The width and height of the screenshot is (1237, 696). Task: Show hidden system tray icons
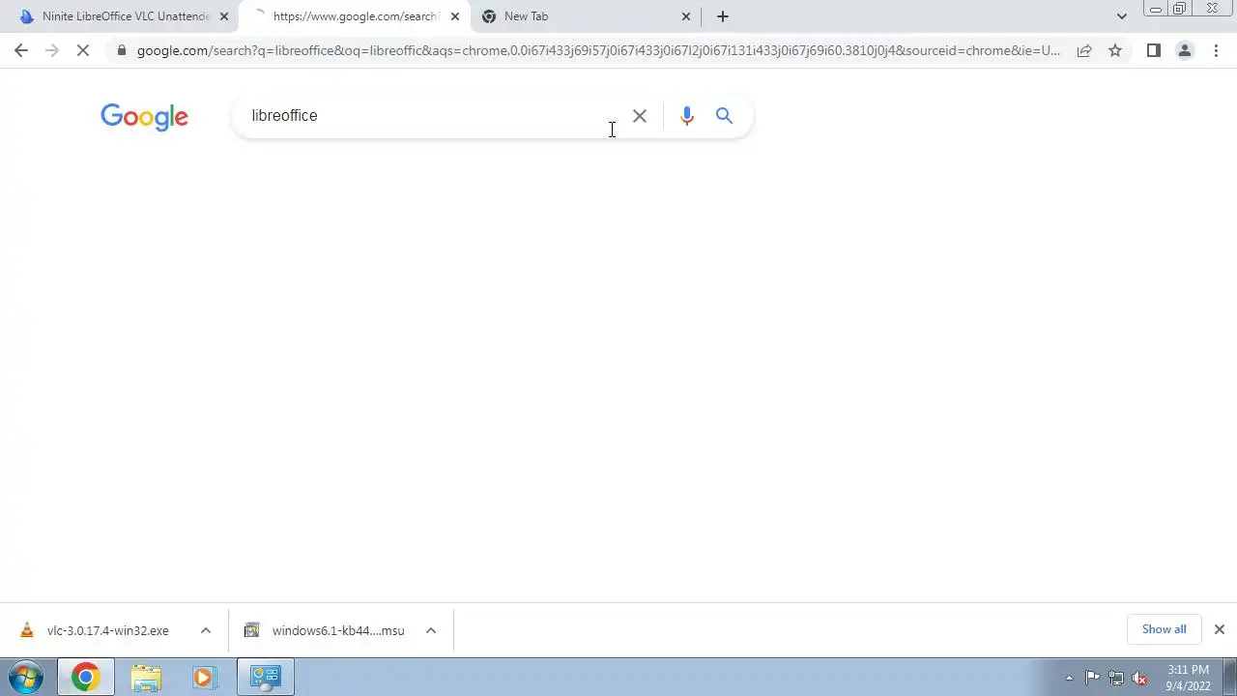(1069, 678)
